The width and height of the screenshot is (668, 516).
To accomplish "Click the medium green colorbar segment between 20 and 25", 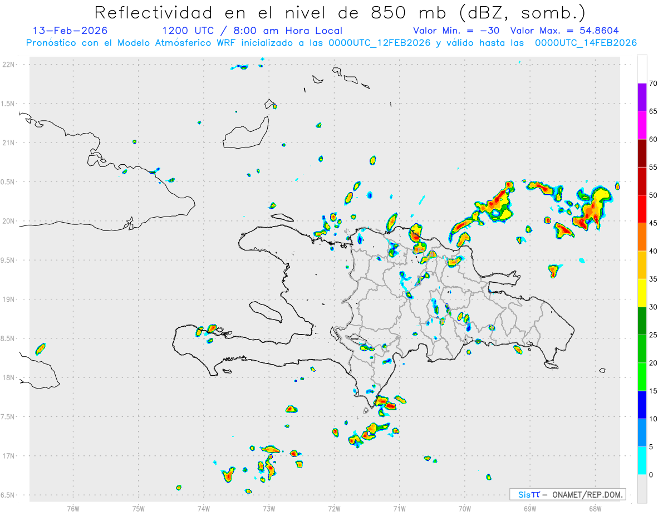I will click(x=642, y=349).
